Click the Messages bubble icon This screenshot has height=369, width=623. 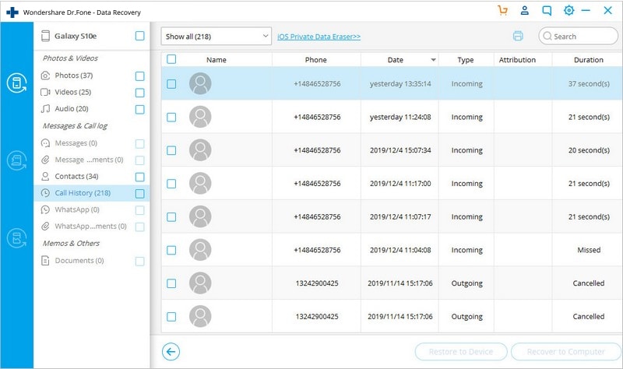45,143
